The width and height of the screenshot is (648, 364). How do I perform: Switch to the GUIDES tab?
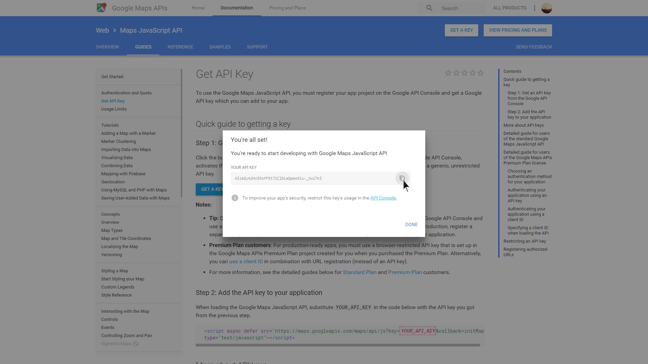tap(143, 47)
